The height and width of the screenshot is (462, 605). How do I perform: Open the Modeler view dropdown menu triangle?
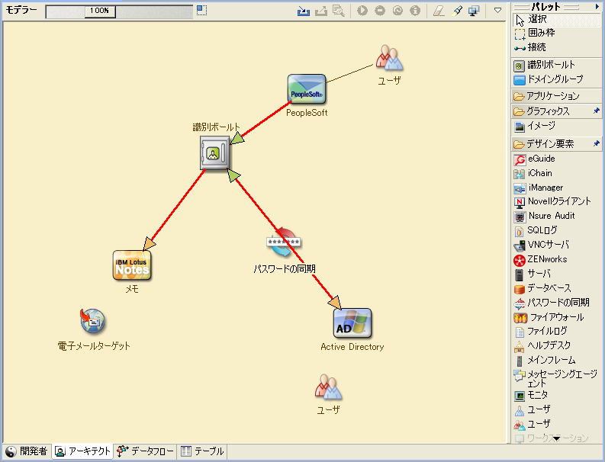pos(497,11)
